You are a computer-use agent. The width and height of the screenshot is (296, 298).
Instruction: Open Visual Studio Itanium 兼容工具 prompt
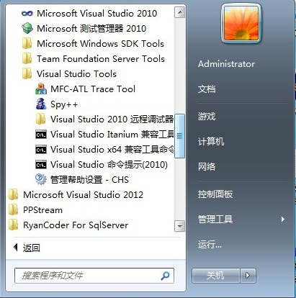point(112,135)
